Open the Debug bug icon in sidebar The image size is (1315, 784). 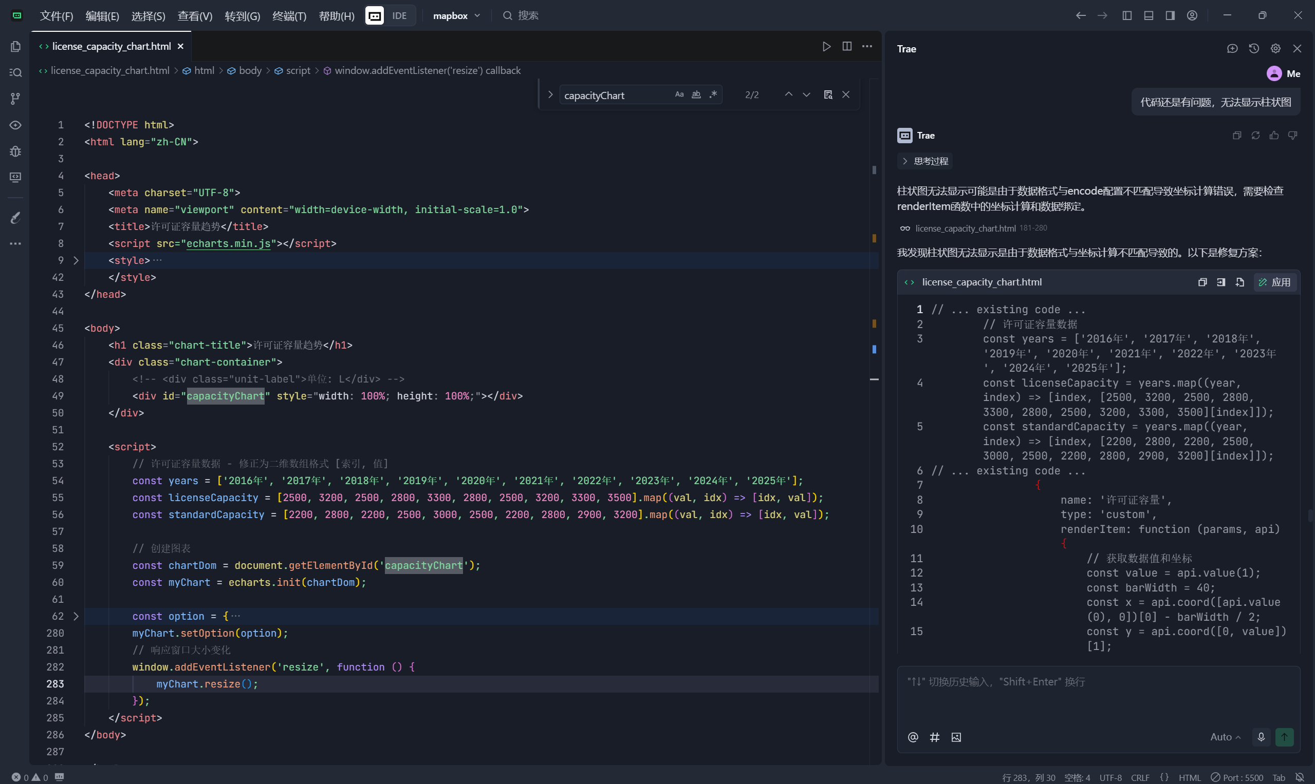pyautogui.click(x=15, y=151)
